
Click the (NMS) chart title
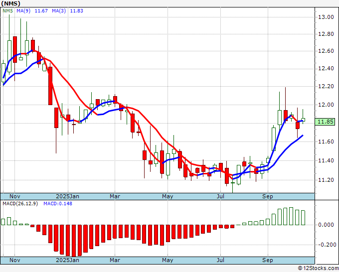[x=10, y=3]
